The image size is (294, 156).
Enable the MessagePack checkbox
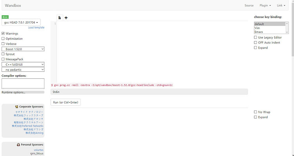[x=3, y=59]
